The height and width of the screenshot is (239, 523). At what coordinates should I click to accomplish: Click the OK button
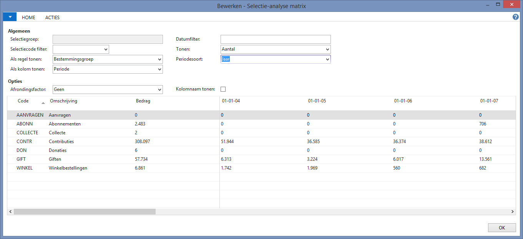click(x=502, y=227)
